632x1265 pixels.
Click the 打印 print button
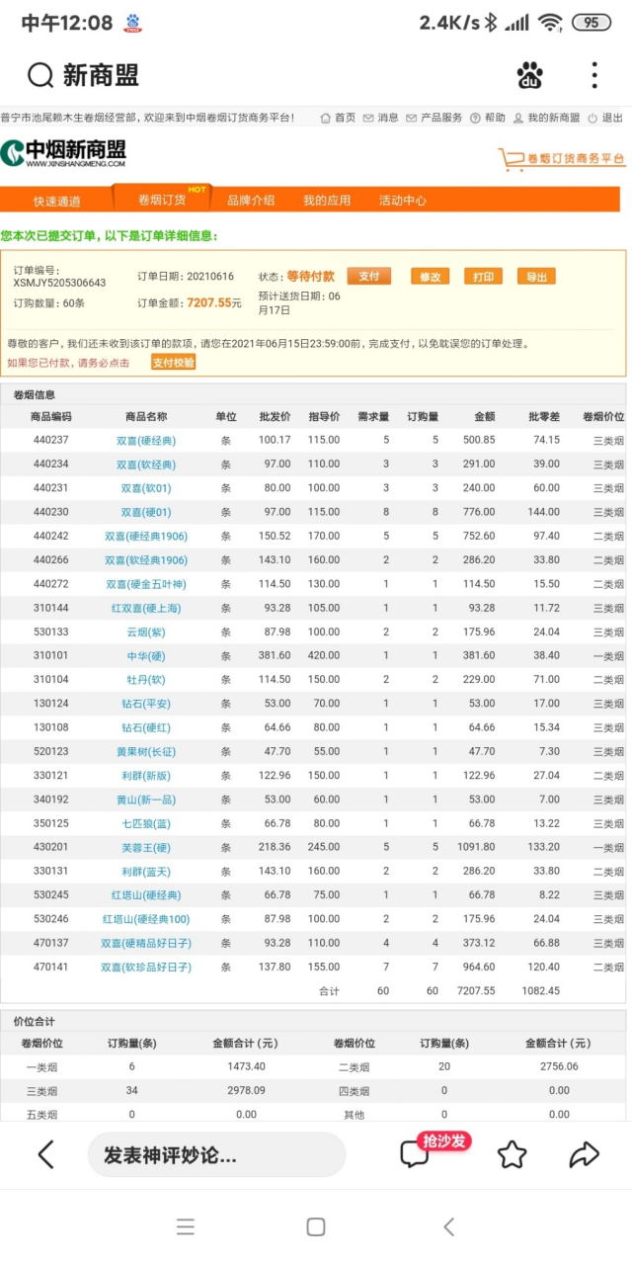point(483,277)
